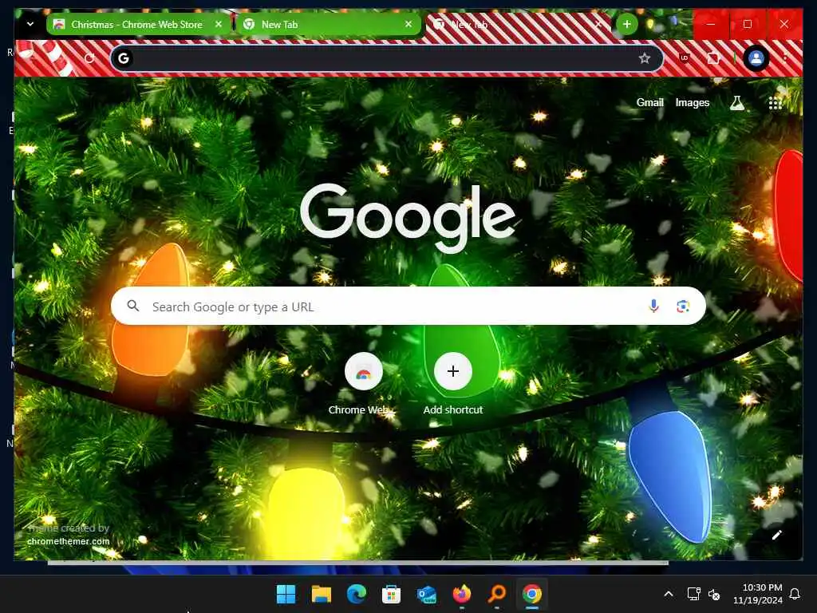Viewport: 817px width, 613px height.
Task: Switch to the striped active New Tab
Action: click(x=518, y=24)
